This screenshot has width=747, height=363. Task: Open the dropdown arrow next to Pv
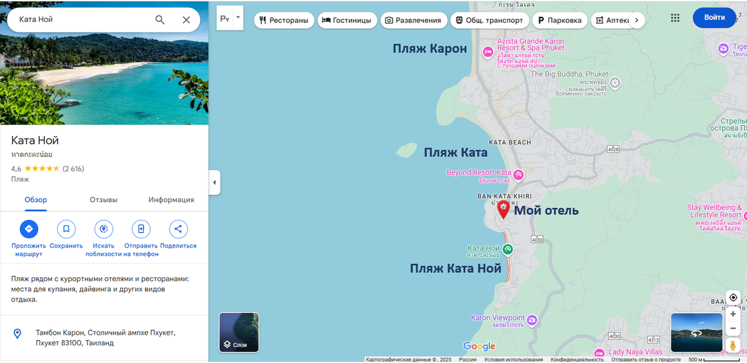[237, 18]
